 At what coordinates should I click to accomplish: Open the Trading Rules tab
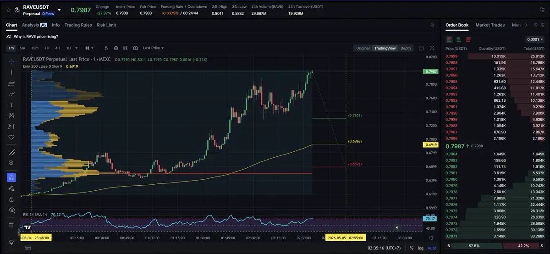78,25
